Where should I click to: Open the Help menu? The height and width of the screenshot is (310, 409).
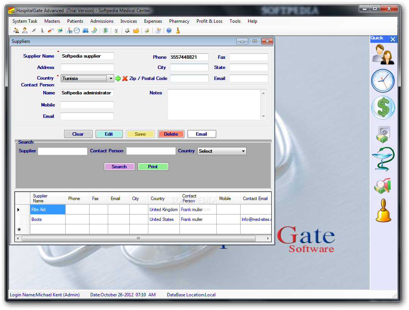(252, 21)
